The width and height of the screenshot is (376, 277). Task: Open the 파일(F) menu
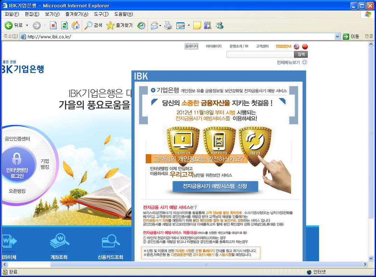coord(12,14)
